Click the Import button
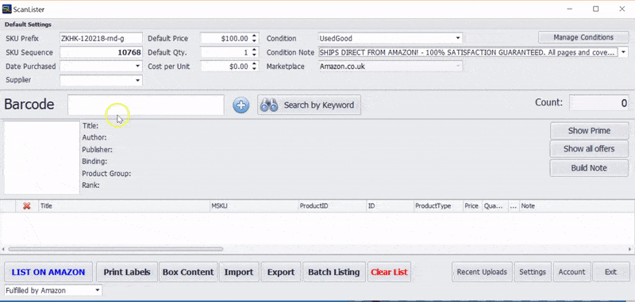Screen dimensions: 635x302 tap(239, 272)
